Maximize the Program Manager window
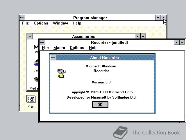Image resolution: width=186 pixels, height=140 pixels. (163, 18)
